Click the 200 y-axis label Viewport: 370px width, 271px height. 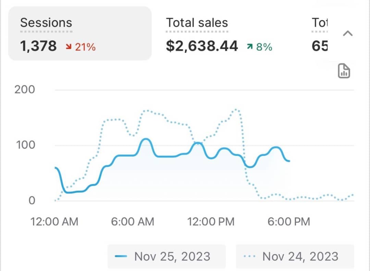coord(25,90)
